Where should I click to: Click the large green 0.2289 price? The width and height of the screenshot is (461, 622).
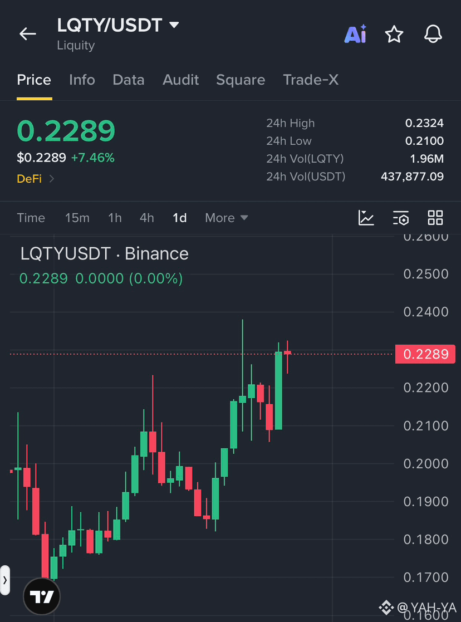pyautogui.click(x=66, y=131)
